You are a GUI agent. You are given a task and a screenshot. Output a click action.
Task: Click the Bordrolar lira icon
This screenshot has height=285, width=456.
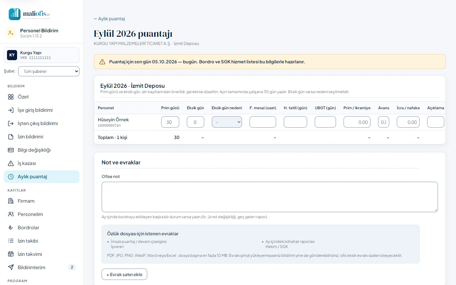pos(11,228)
